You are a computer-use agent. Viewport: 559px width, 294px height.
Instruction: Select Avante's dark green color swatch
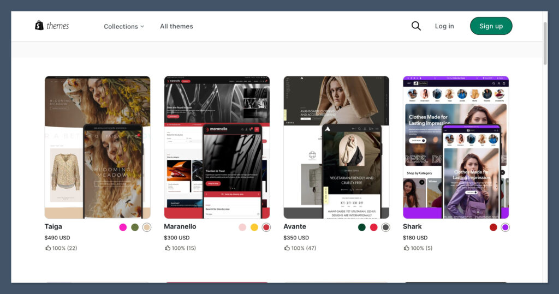(x=362, y=227)
